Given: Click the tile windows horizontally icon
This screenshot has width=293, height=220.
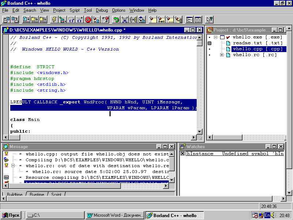Looking at the screenshot, I should point(189,19).
